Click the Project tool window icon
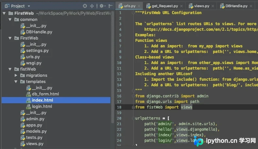The height and width of the screenshot is (149, 258). (7, 6)
